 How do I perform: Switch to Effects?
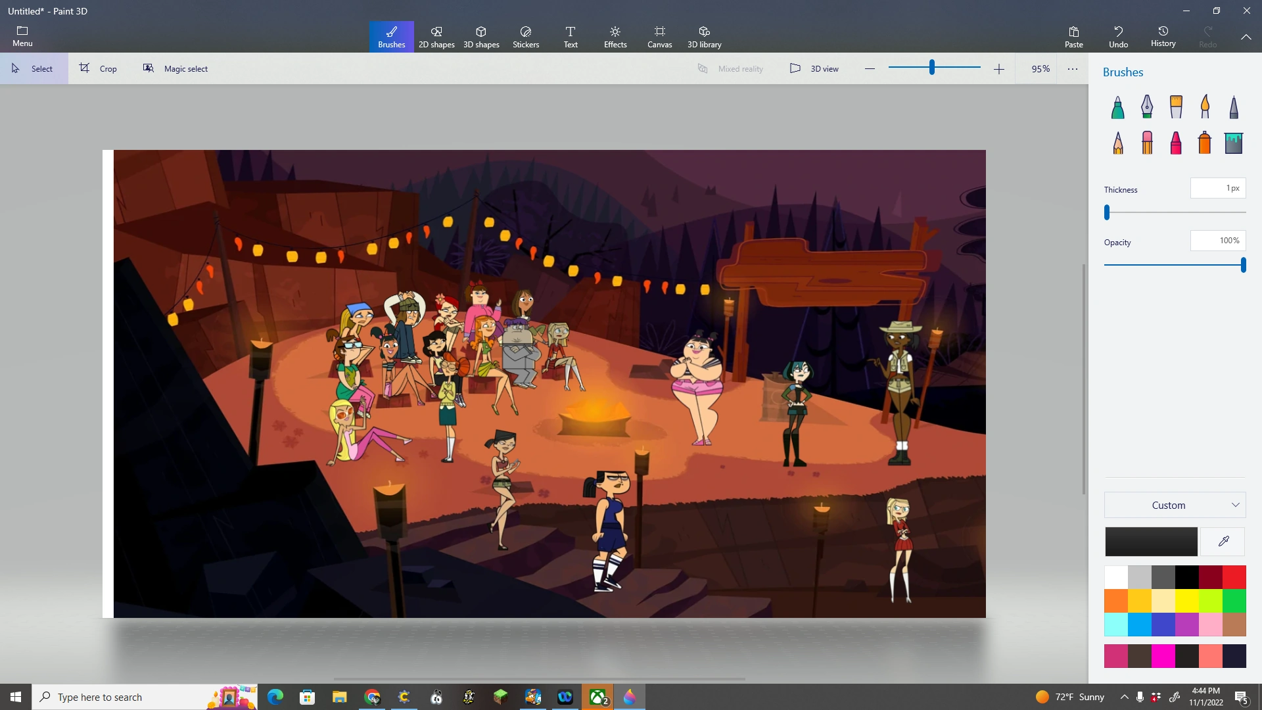point(615,36)
